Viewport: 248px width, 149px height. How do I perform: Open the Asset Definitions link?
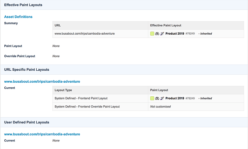point(18,17)
